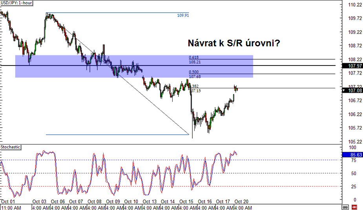The image size is (363, 210).
Task: Click the 'Návrat k S/R úrovni?' text annotation
Action: (x=233, y=43)
